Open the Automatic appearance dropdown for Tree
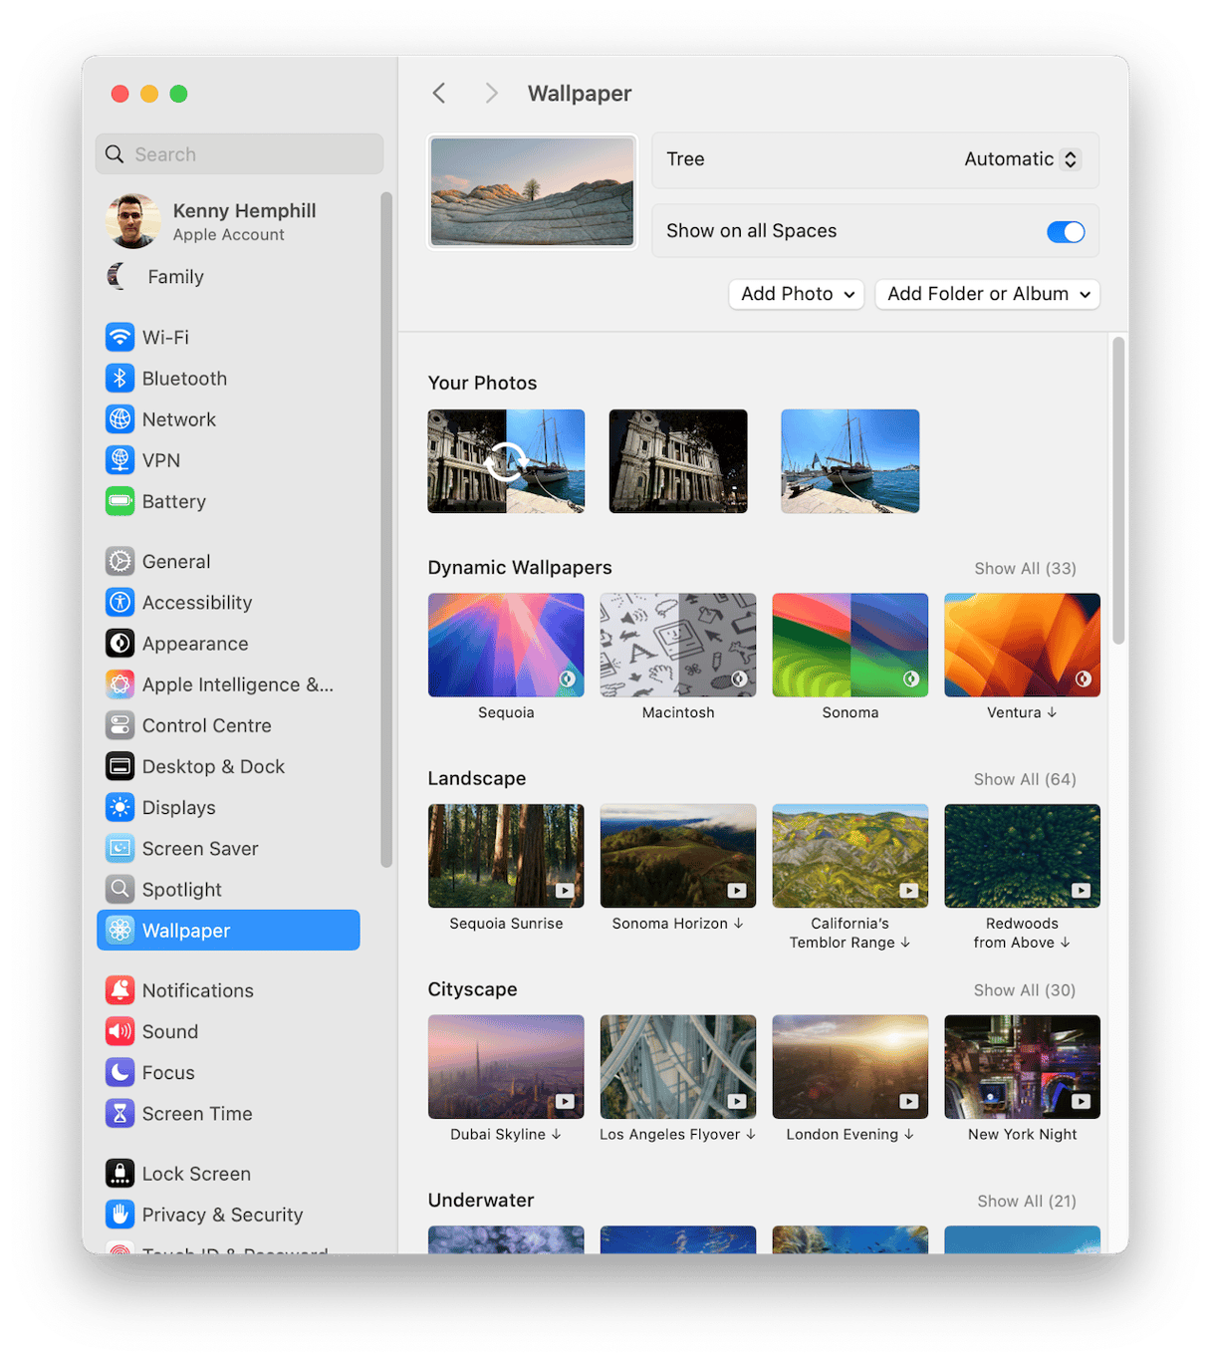Image resolution: width=1211 pixels, height=1362 pixels. tap(1021, 159)
